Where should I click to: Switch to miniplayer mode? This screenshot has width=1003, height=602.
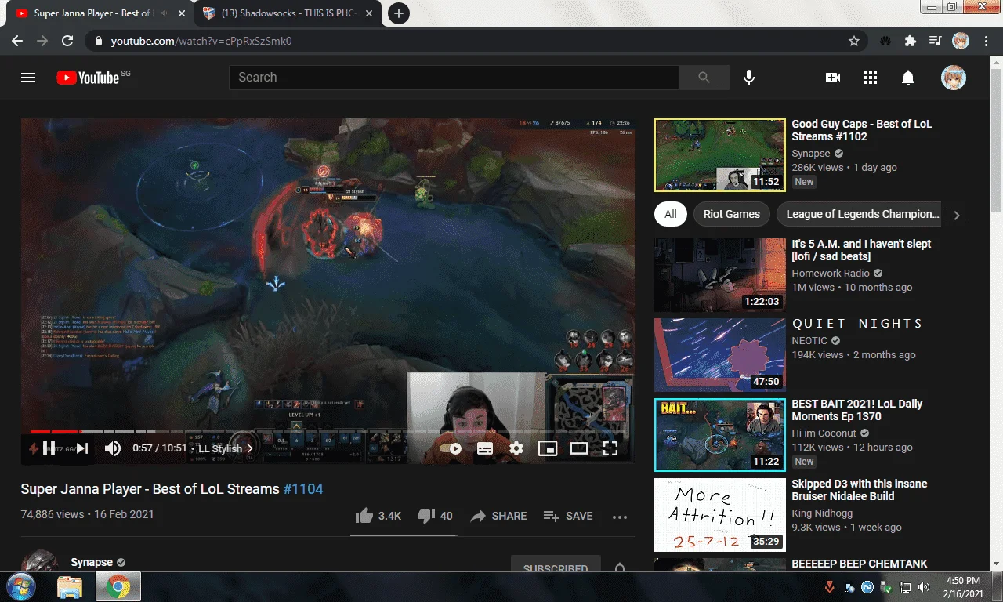coord(548,448)
